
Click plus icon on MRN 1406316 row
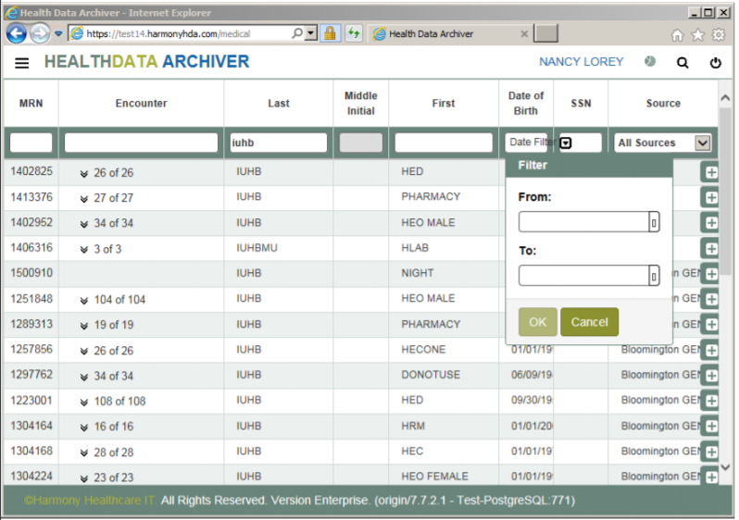pyautogui.click(x=711, y=249)
